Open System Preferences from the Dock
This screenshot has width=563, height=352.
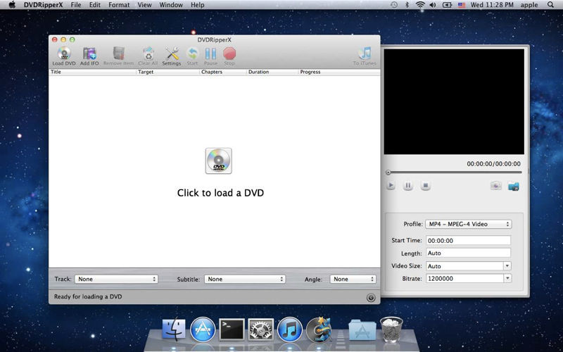261,329
